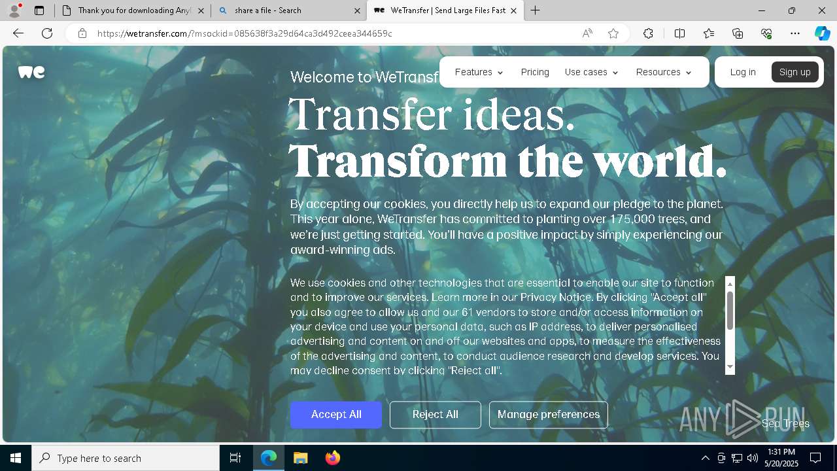Open browser Extensions icon
837x471 pixels.
click(648, 33)
